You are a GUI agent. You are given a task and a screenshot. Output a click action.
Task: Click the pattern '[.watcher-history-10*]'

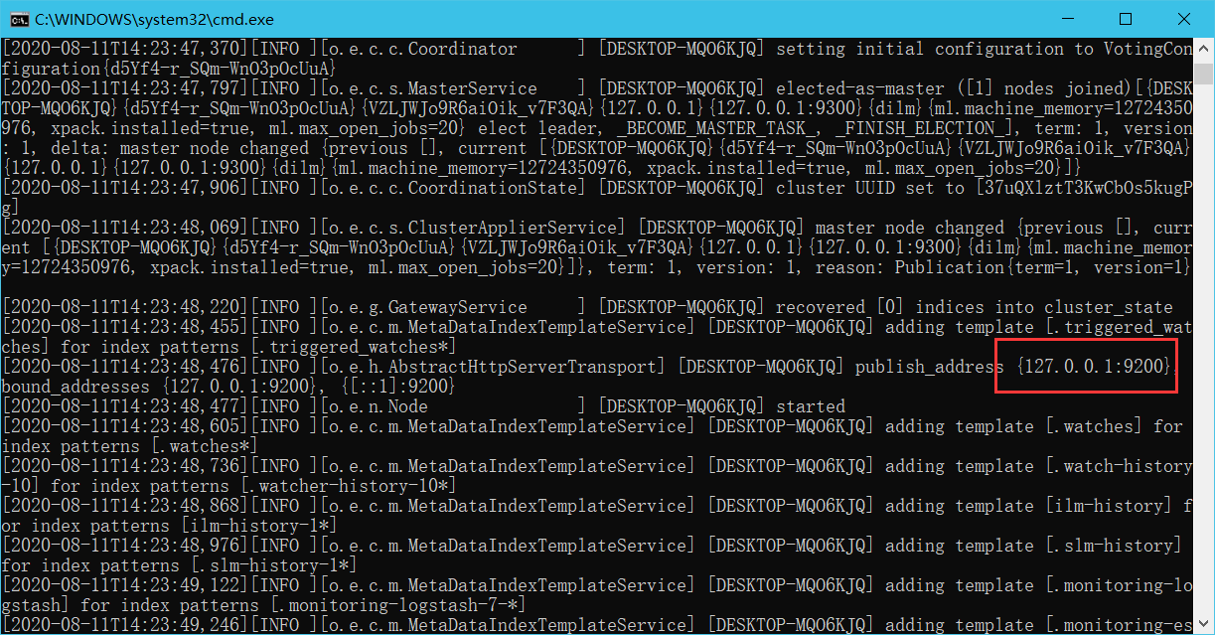[349, 486]
